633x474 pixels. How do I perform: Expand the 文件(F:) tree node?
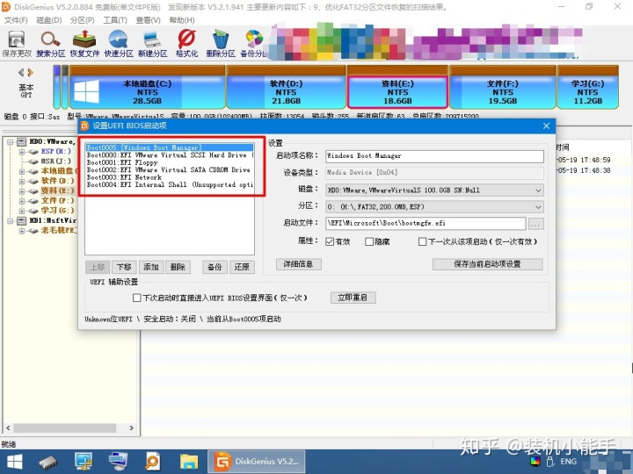pos(22,201)
